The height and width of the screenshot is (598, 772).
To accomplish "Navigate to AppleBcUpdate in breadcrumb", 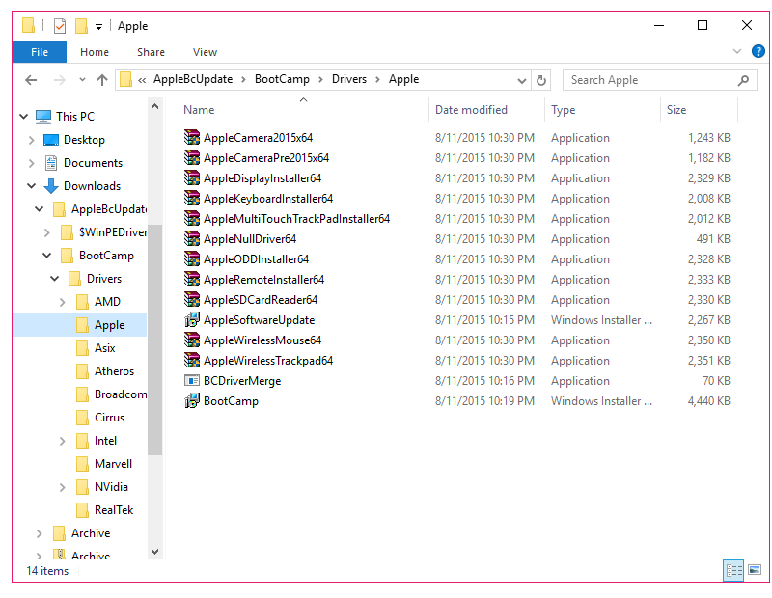I will (193, 79).
